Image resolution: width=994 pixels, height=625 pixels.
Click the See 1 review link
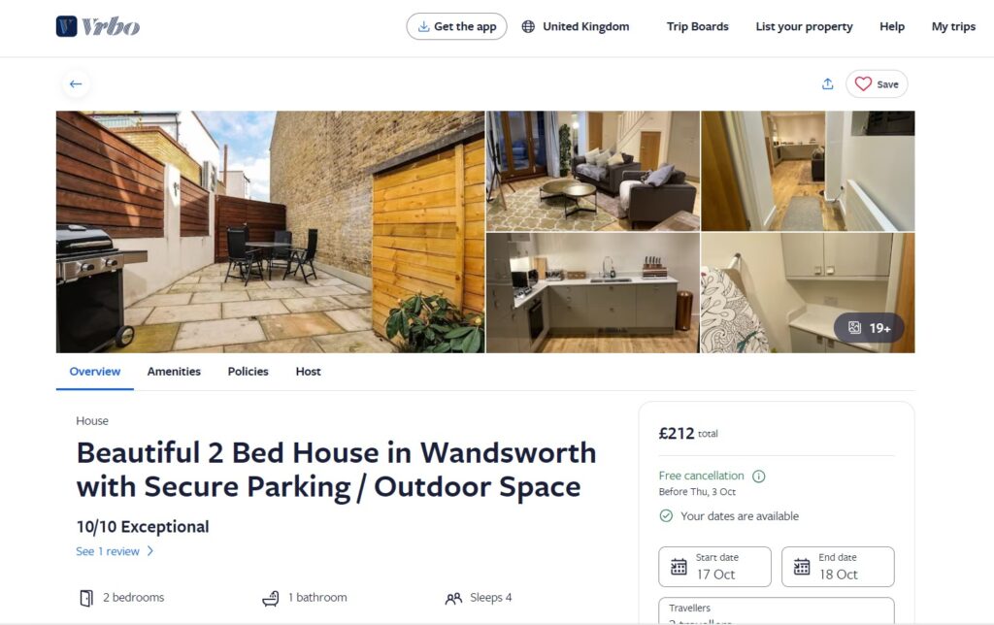pos(115,551)
